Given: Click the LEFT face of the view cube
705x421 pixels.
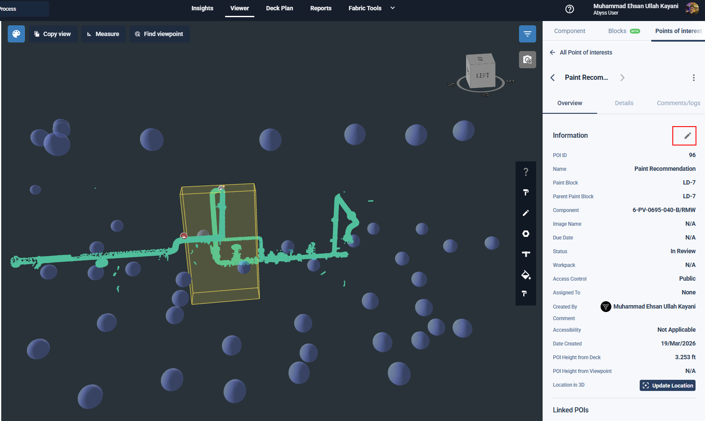Looking at the screenshot, I should (x=482, y=76).
